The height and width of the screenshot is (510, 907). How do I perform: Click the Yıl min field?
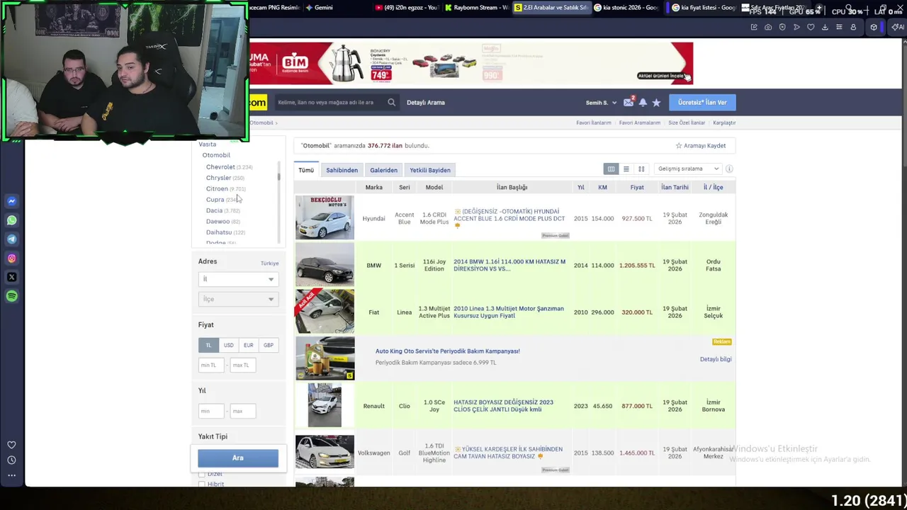[210, 411]
